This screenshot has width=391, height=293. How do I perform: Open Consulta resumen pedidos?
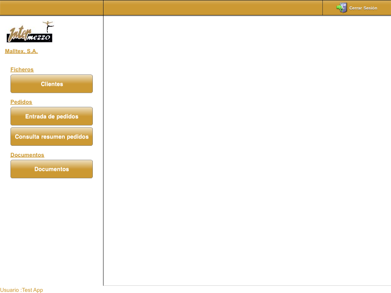pyautogui.click(x=52, y=137)
